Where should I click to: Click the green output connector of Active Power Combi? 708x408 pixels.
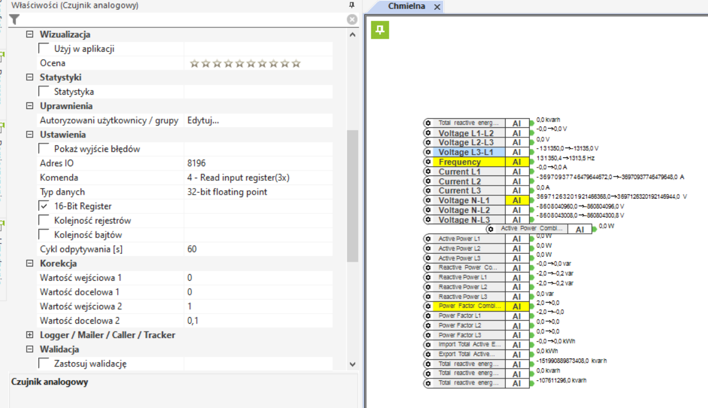594,229
